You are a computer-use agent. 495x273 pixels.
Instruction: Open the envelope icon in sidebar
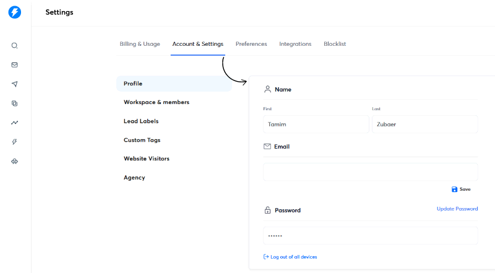click(14, 65)
